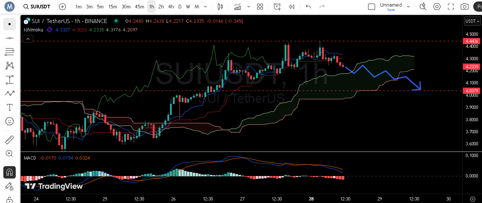Open the quick search lightning icon
The image size is (482, 203).
coord(423,7)
